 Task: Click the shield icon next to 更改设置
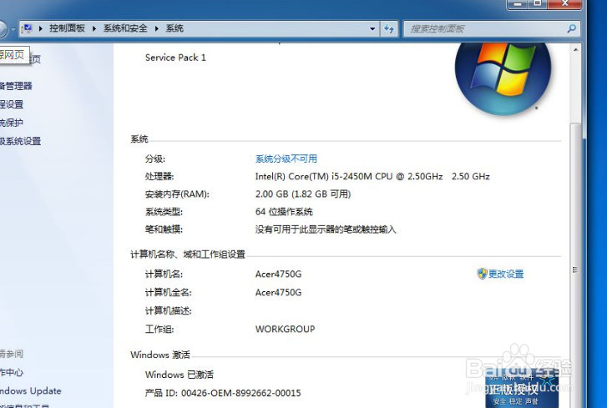pyautogui.click(x=482, y=274)
